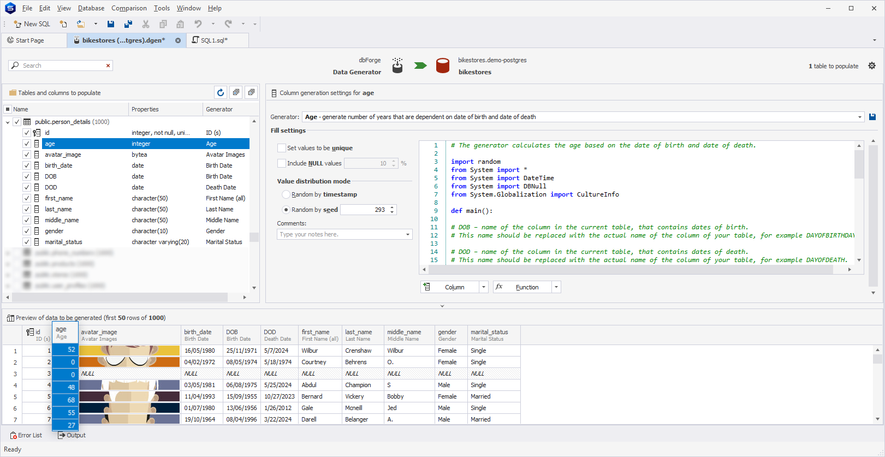Open the File menu
Viewport: 885px width, 457px height.
tap(27, 8)
